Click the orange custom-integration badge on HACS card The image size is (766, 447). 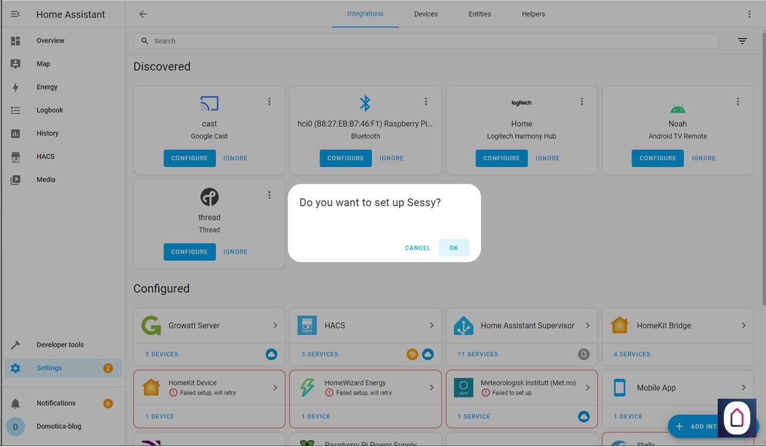pyautogui.click(x=412, y=354)
